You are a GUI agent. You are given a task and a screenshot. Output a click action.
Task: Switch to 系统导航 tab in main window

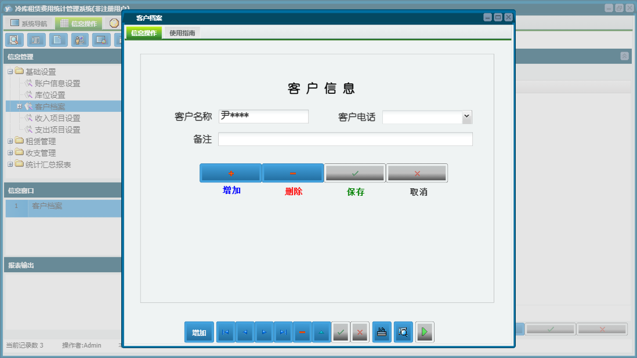[x=29, y=24]
